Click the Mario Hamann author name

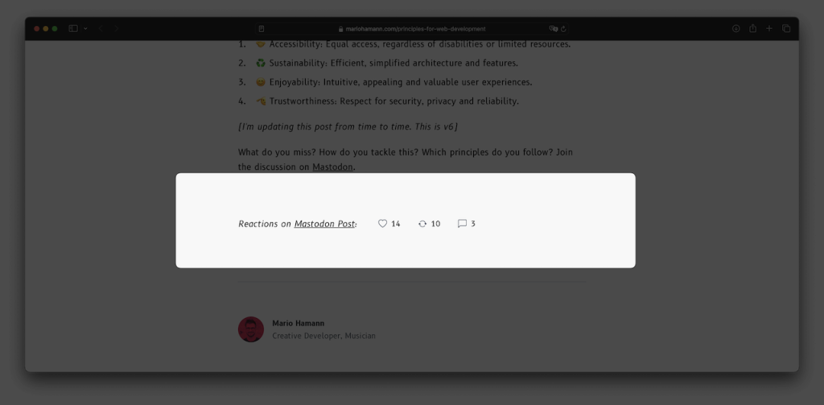pos(298,323)
